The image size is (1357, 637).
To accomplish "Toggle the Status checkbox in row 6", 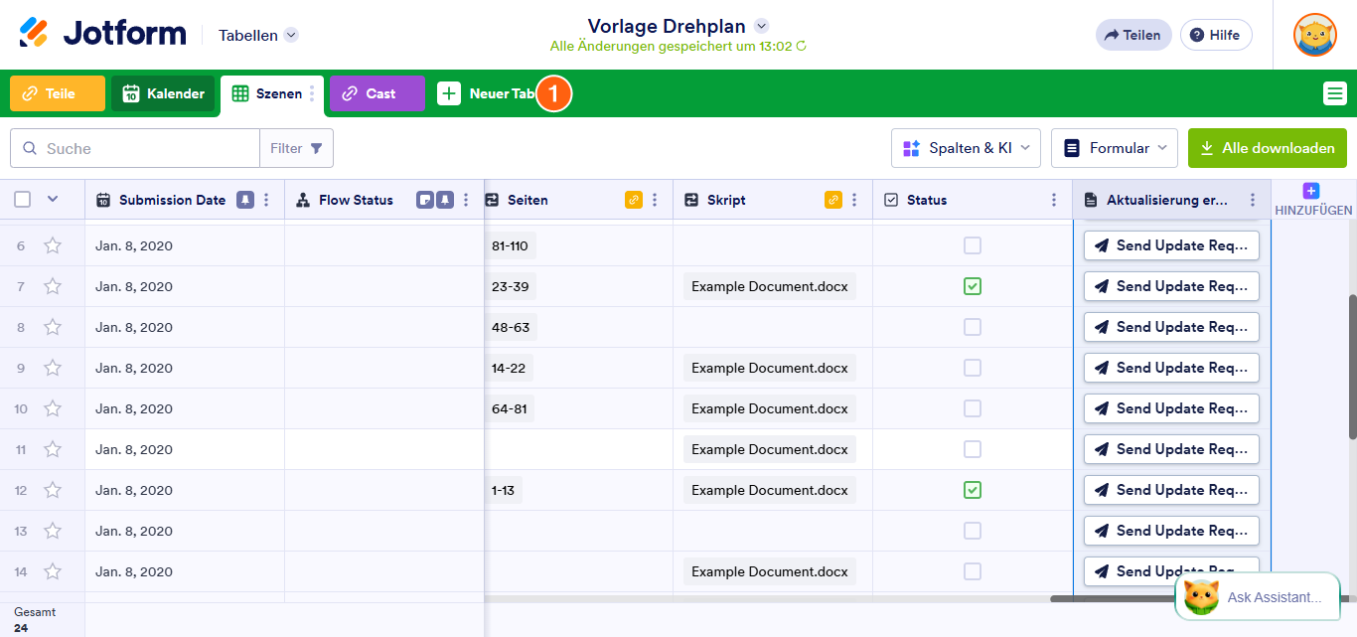I will pyautogui.click(x=973, y=245).
